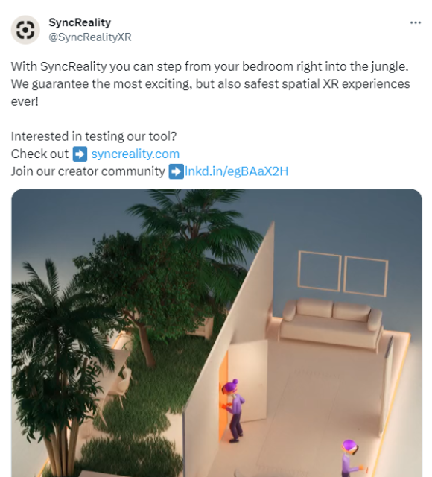Click the right picture frame on the wall
The width and height of the screenshot is (432, 477).
(366, 277)
